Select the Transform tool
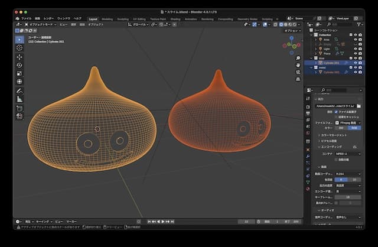This screenshot has width=378, height=247. pyautogui.click(x=19, y=82)
